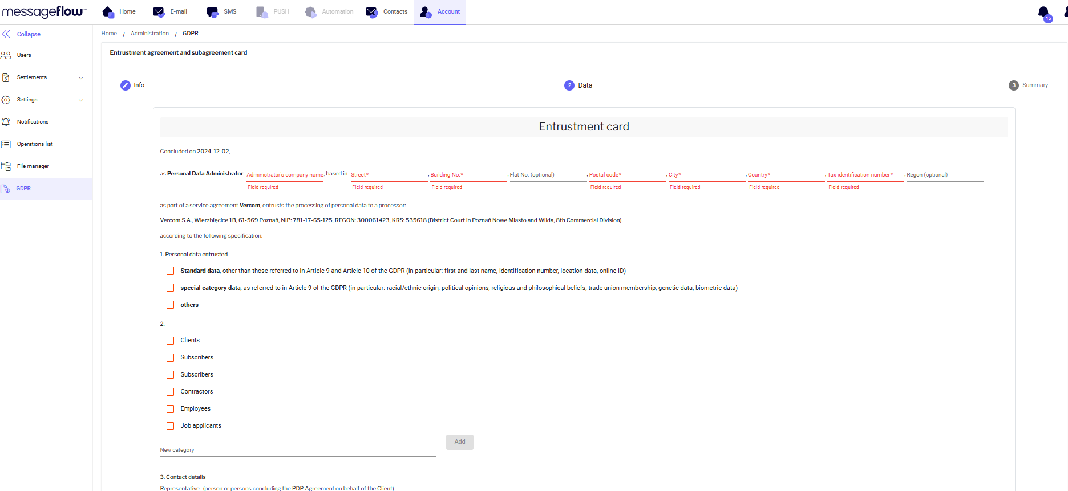
Task: Expand the Settings sidebar menu
Action: pyautogui.click(x=80, y=100)
